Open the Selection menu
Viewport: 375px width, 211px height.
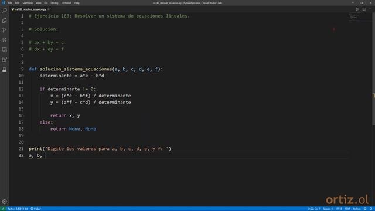click(28, 3)
